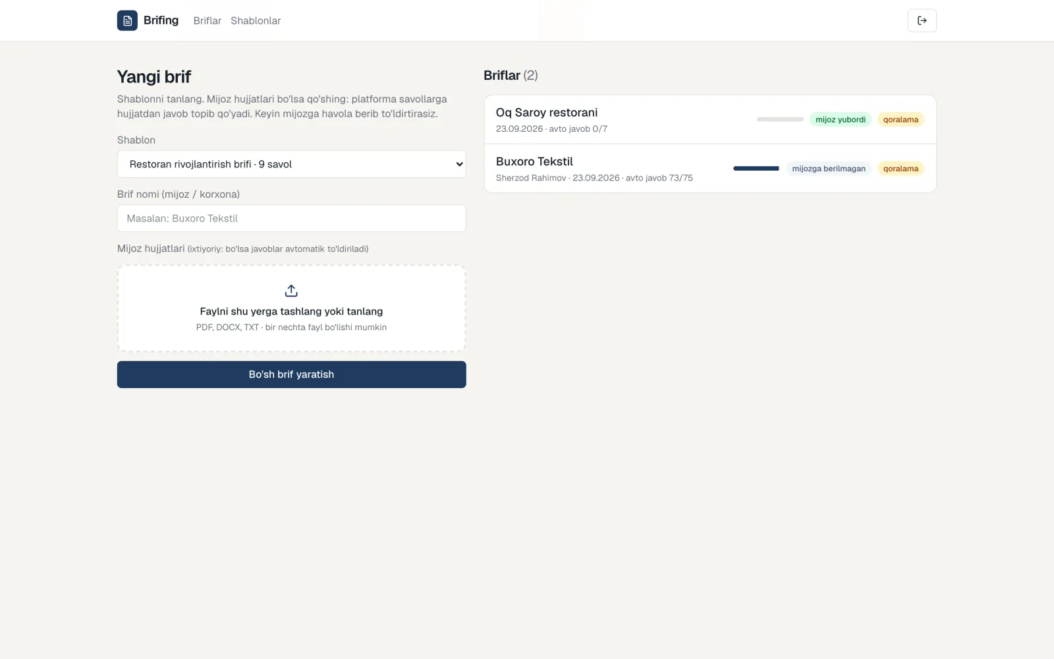Click the logout icon button
Viewport: 1054px width, 659px height.
922,20
